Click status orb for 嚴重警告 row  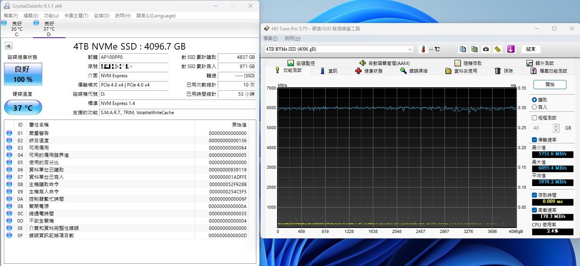[9, 133]
